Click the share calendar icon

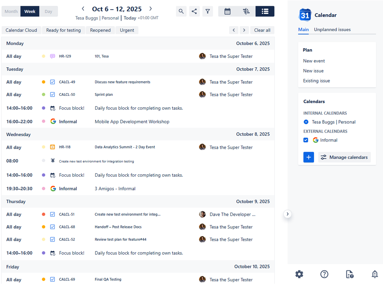tap(194, 11)
